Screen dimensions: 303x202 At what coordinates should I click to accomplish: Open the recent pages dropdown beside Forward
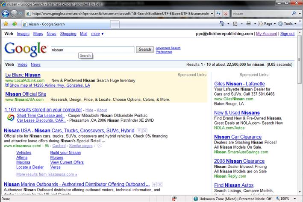pos(21,14)
